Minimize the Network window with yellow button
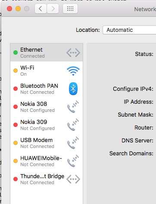The height and width of the screenshot is (204, 156). tap(18, 9)
